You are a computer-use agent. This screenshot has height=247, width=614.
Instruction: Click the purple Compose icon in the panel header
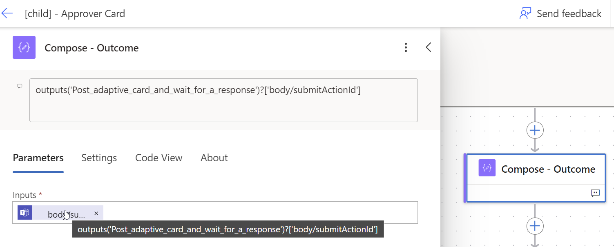pyautogui.click(x=24, y=48)
